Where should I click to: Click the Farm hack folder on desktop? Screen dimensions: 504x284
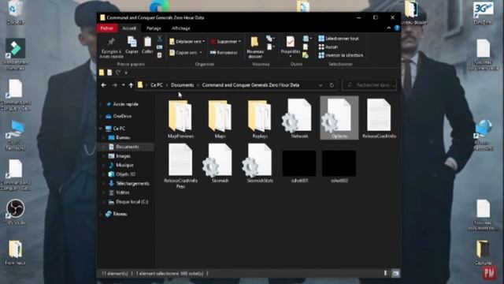pos(15,252)
